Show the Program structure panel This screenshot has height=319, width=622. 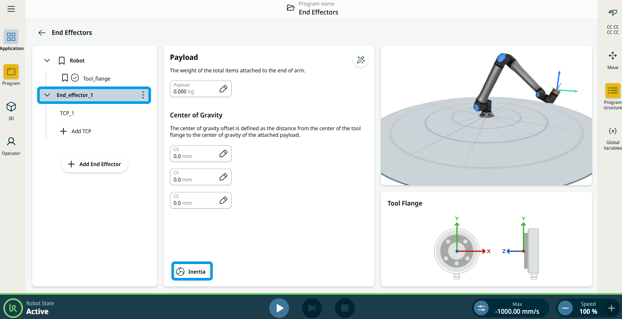pyautogui.click(x=612, y=95)
